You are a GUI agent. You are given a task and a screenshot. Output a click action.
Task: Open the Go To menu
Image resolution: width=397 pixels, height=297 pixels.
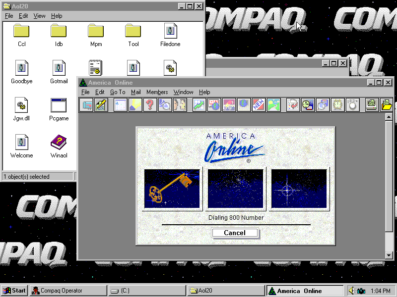pos(118,92)
